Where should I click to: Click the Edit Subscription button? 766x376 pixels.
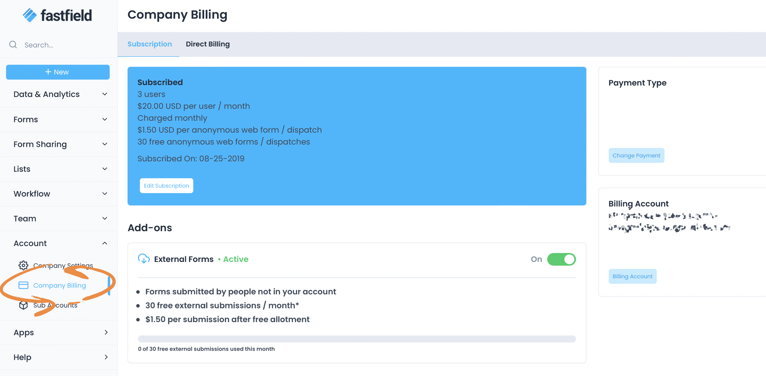pos(166,185)
